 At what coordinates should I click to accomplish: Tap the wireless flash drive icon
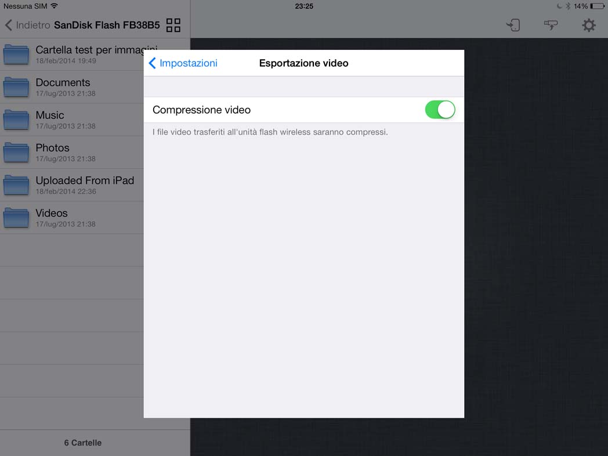click(x=551, y=25)
